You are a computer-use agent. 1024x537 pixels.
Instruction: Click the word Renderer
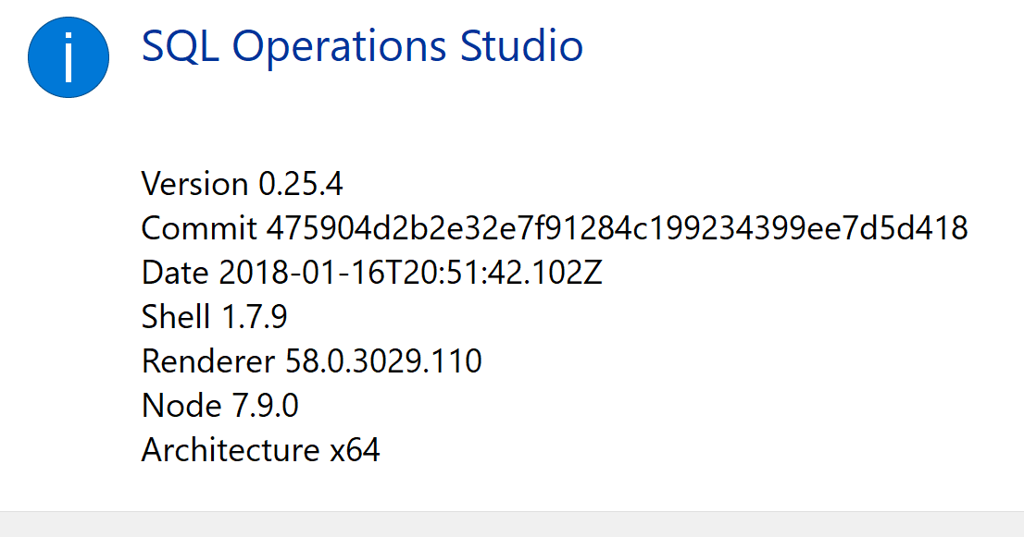[206, 361]
